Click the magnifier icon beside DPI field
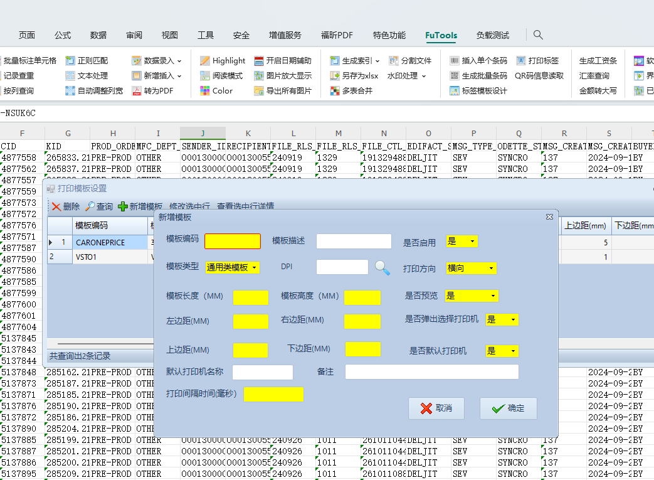This screenshot has height=480, width=654. pos(382,268)
